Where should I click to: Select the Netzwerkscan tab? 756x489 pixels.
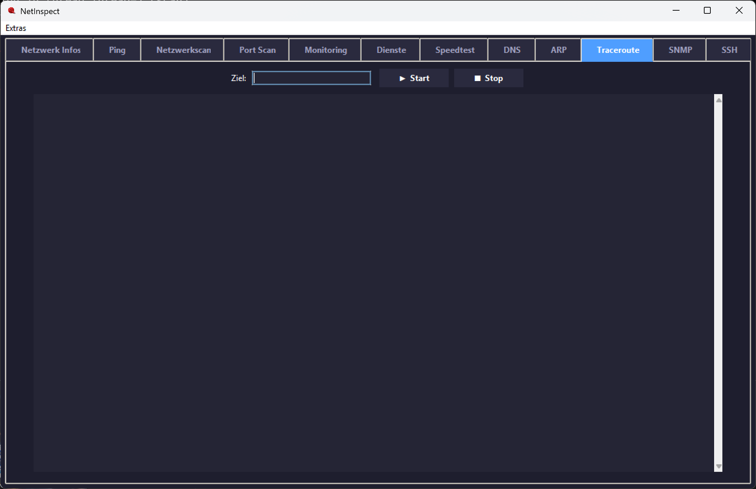point(182,50)
